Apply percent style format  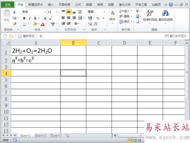pyautogui.click(x=98, y=18)
